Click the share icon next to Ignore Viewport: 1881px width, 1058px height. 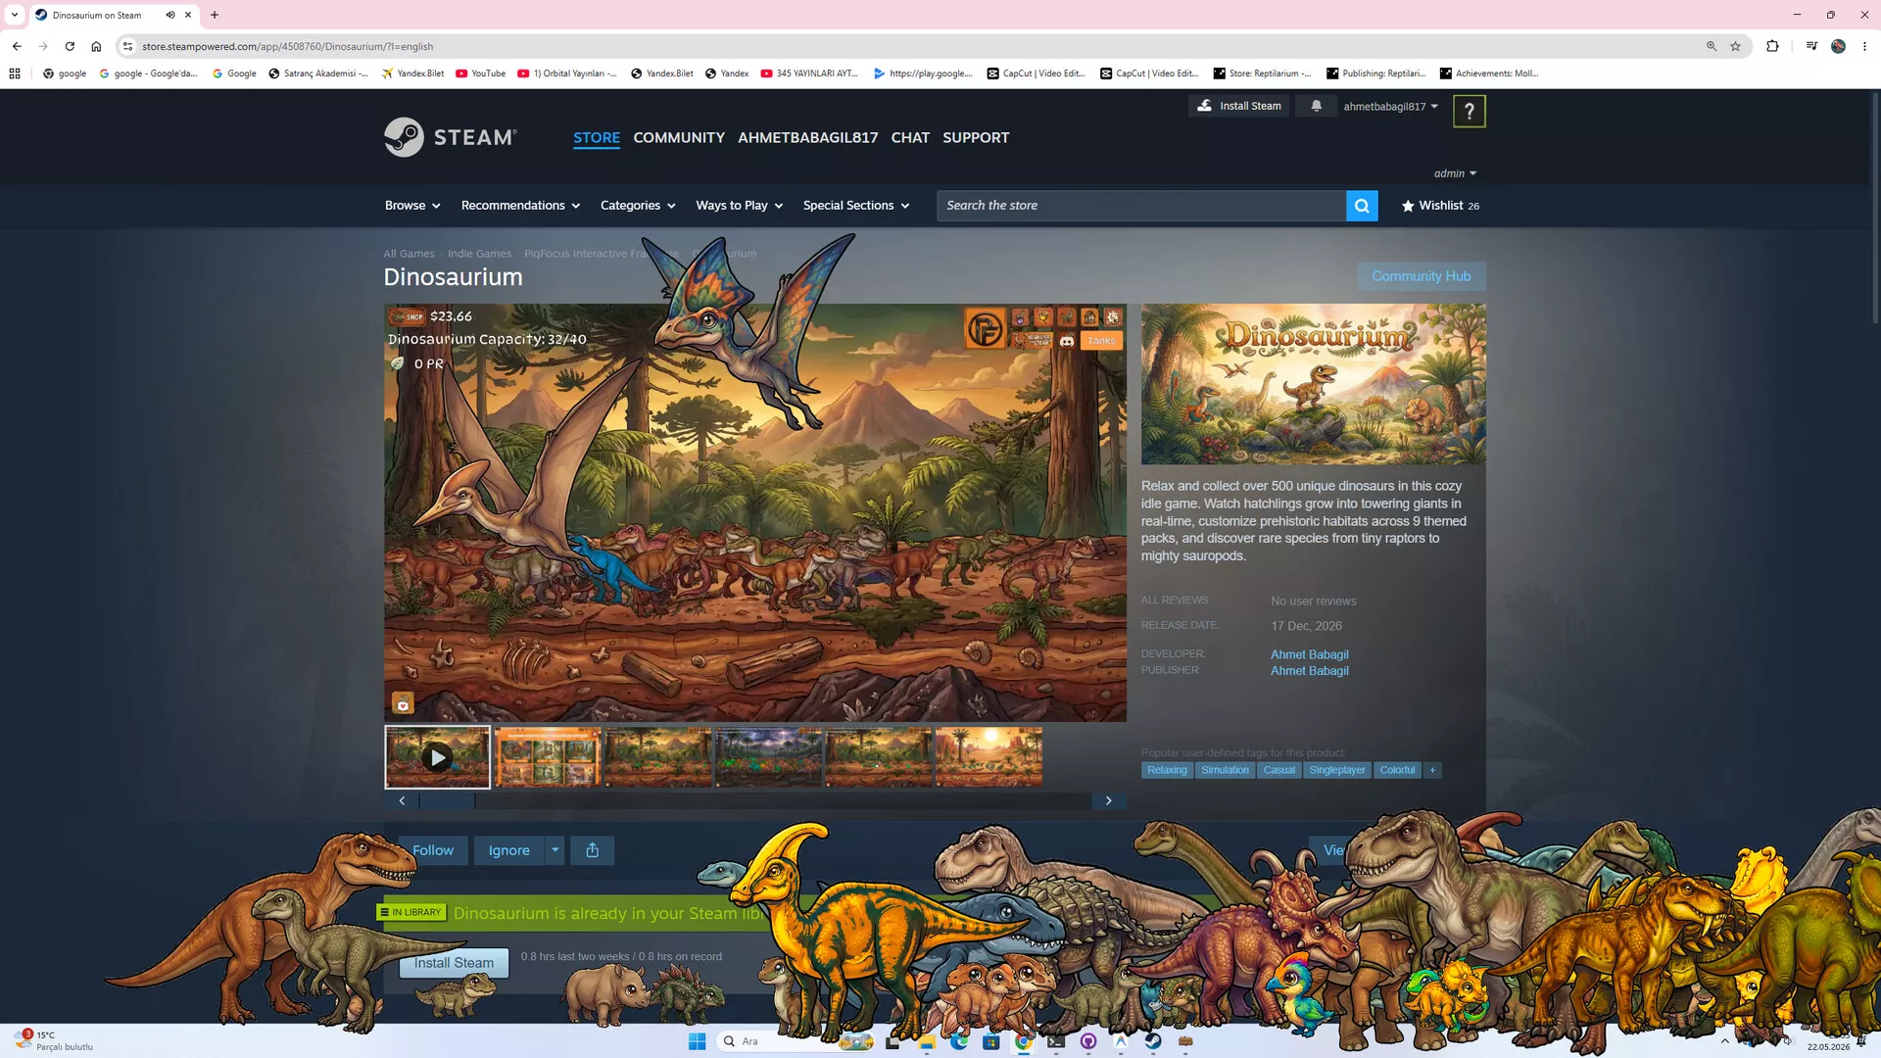[x=592, y=850]
